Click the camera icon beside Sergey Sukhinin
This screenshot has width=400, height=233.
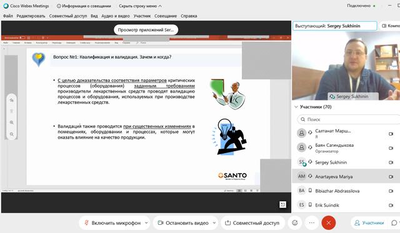point(391,162)
